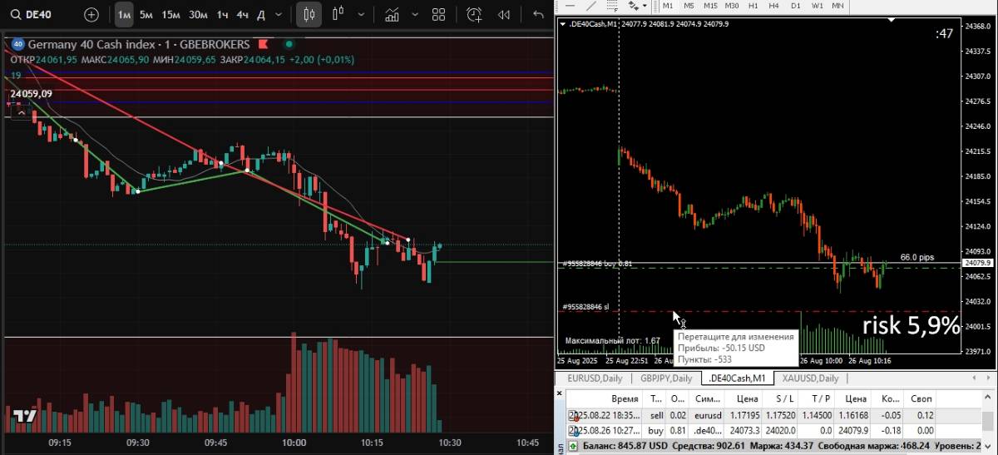Select the 15m timeframe in TradingView

point(170,14)
